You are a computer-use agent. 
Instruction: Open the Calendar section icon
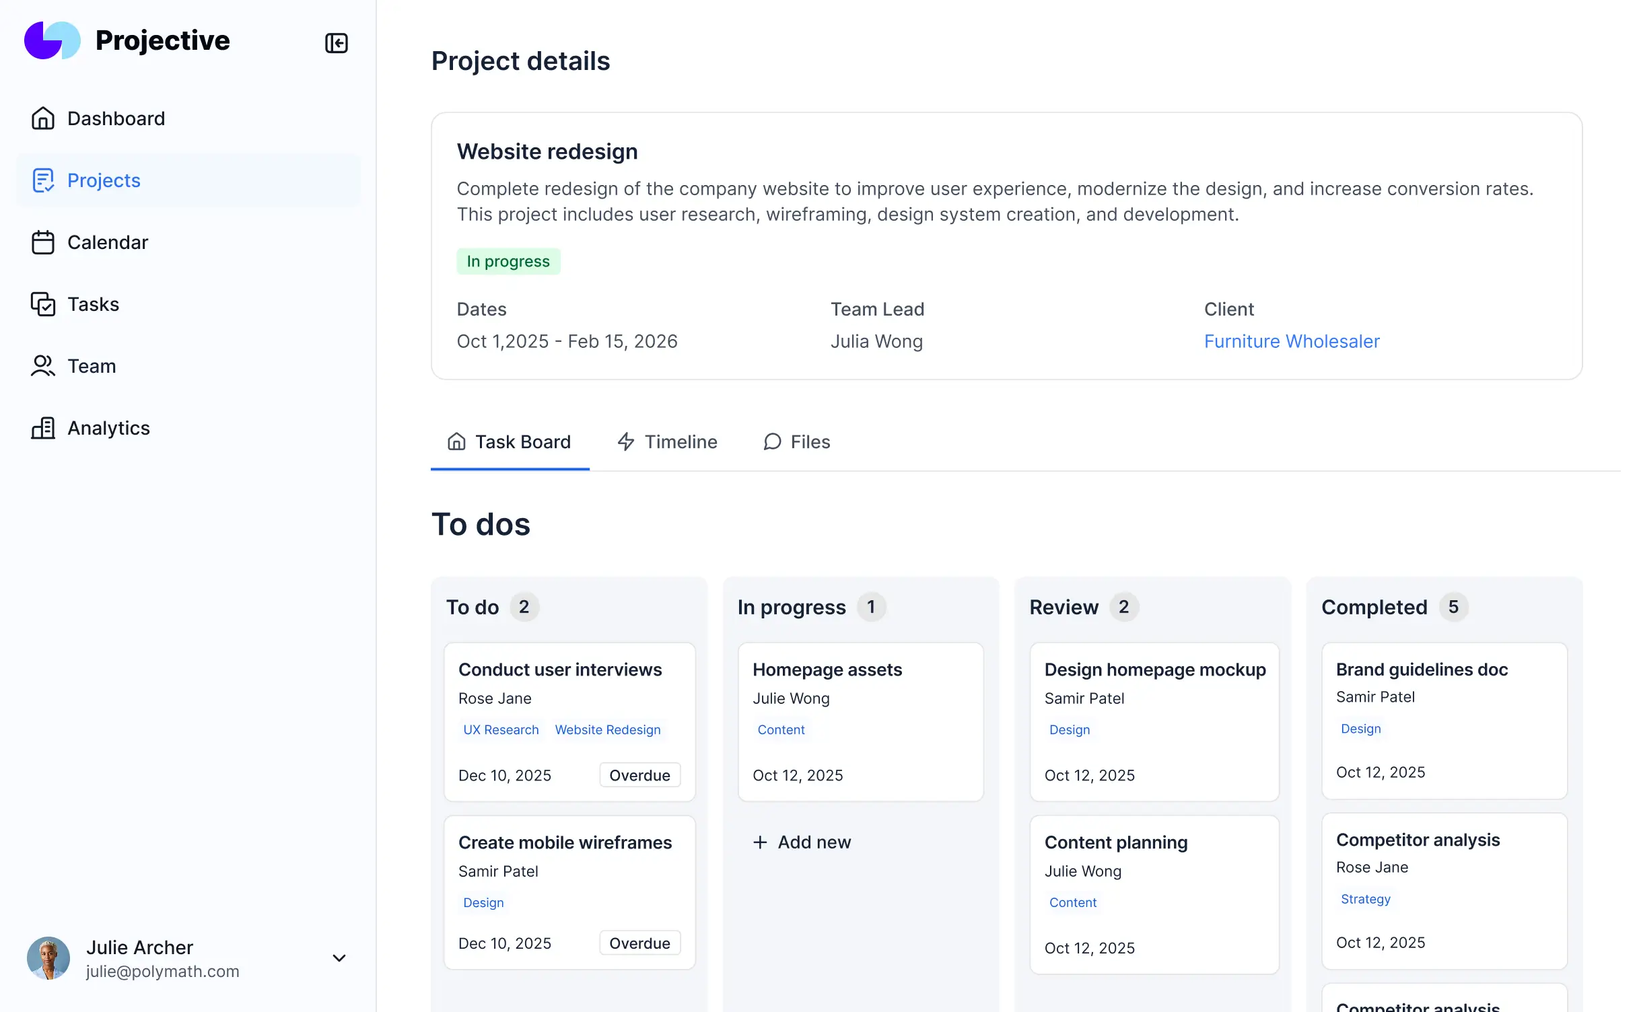pos(43,242)
